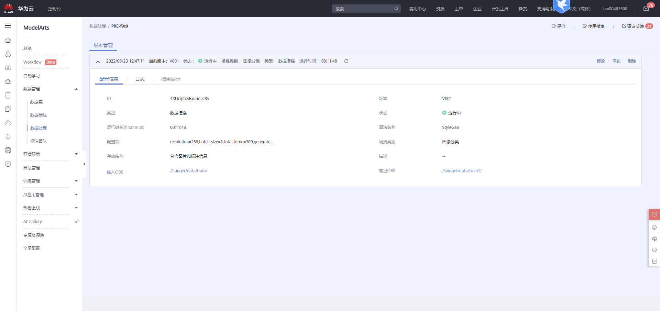Screen dimensions: 660x311
Task: Click the Huawei Cloud logo
Action: tap(19, 9)
